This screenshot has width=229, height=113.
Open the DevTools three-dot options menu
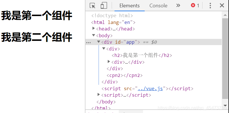(x=210, y=6)
